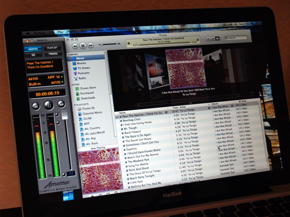Select the Cover Flow view button
The width and height of the screenshot is (290, 217).
217,39
